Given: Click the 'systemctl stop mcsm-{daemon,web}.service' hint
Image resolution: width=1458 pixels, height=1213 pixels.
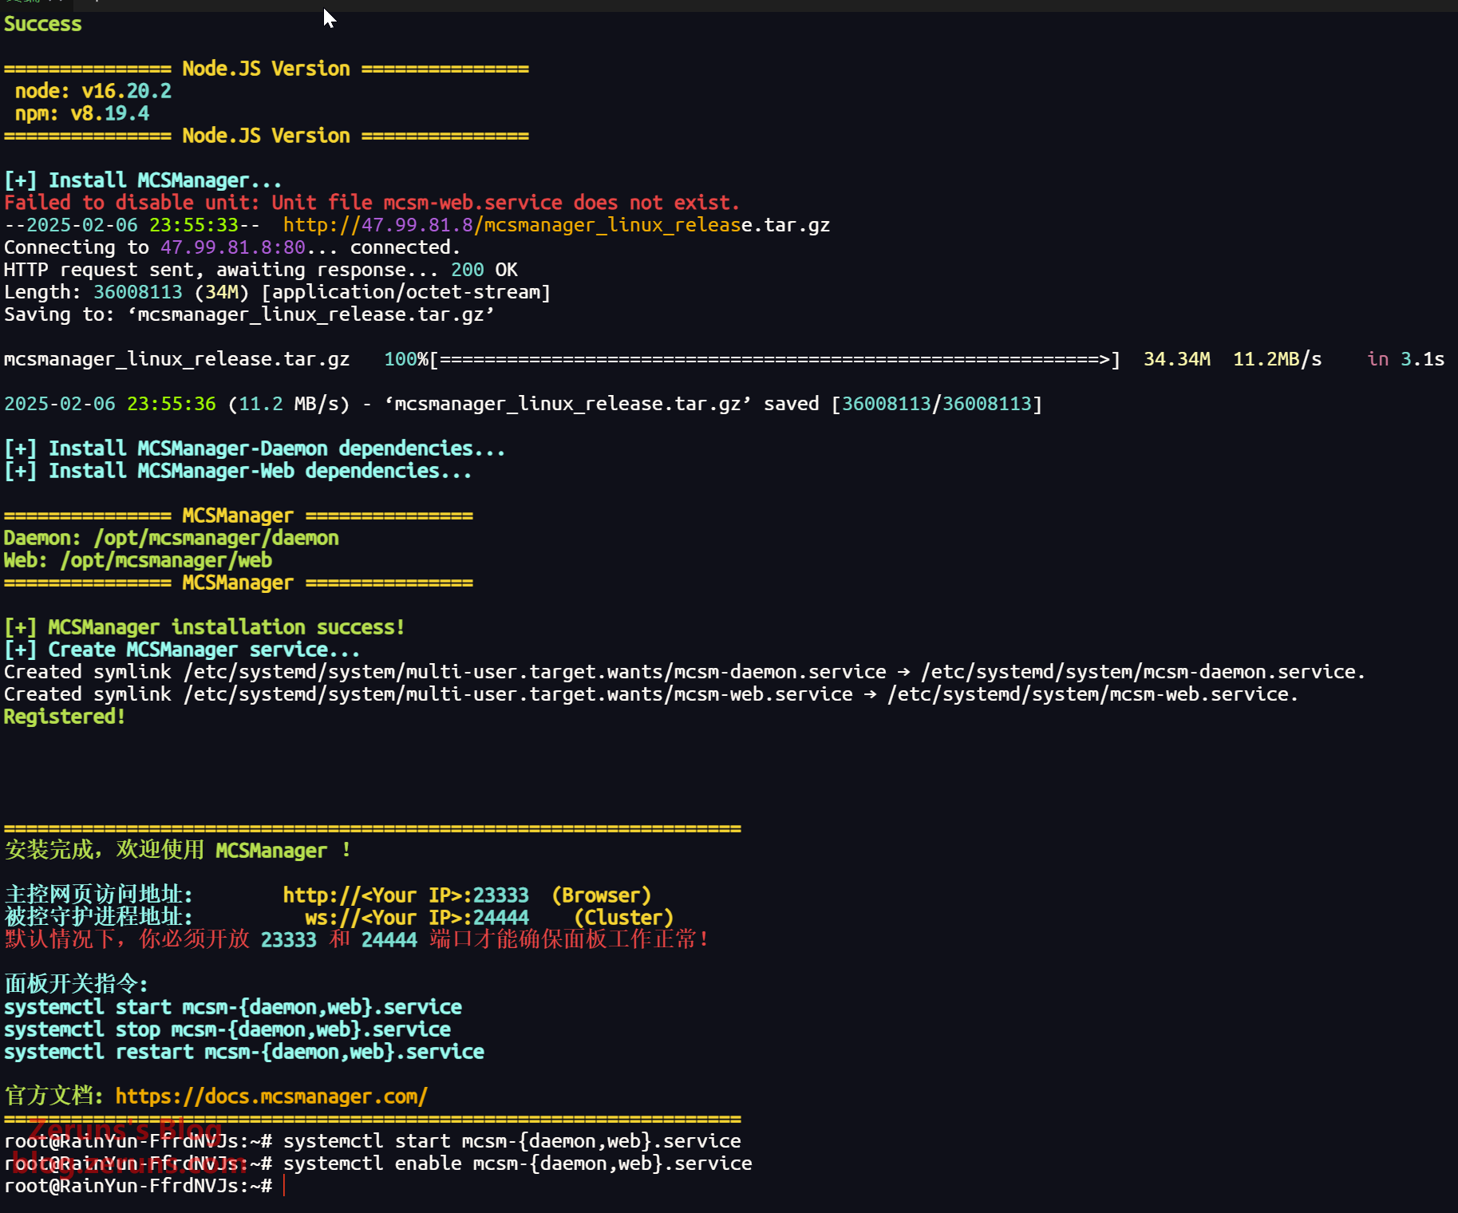Looking at the screenshot, I should pyautogui.click(x=227, y=1029).
